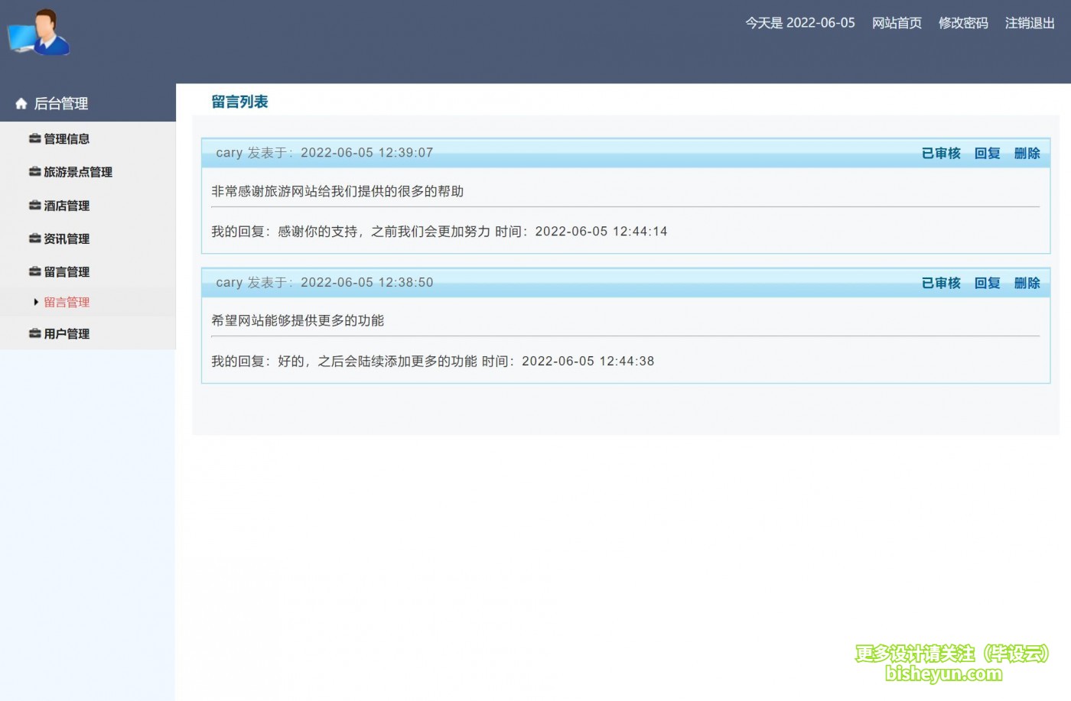Click 网站首页 in the top bar
This screenshot has width=1071, height=701.
click(897, 23)
